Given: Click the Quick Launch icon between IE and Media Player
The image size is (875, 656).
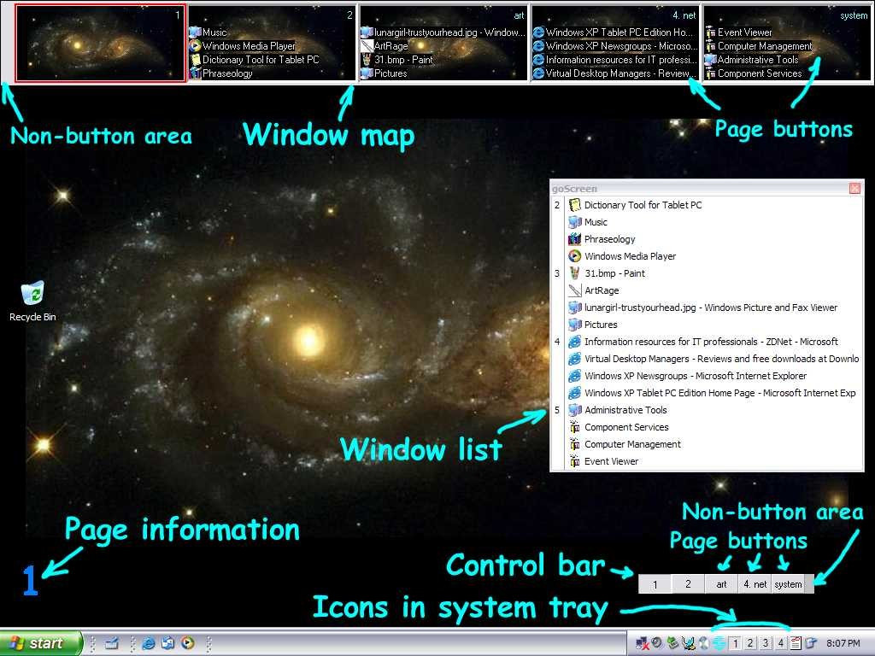Looking at the screenshot, I should coord(168,643).
